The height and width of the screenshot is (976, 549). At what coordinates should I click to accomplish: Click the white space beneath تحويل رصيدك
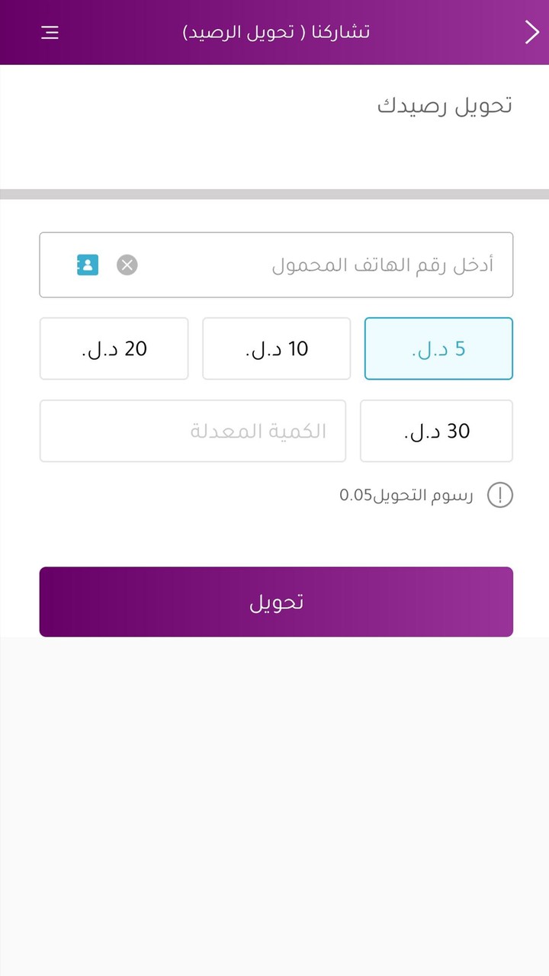pyautogui.click(x=274, y=156)
